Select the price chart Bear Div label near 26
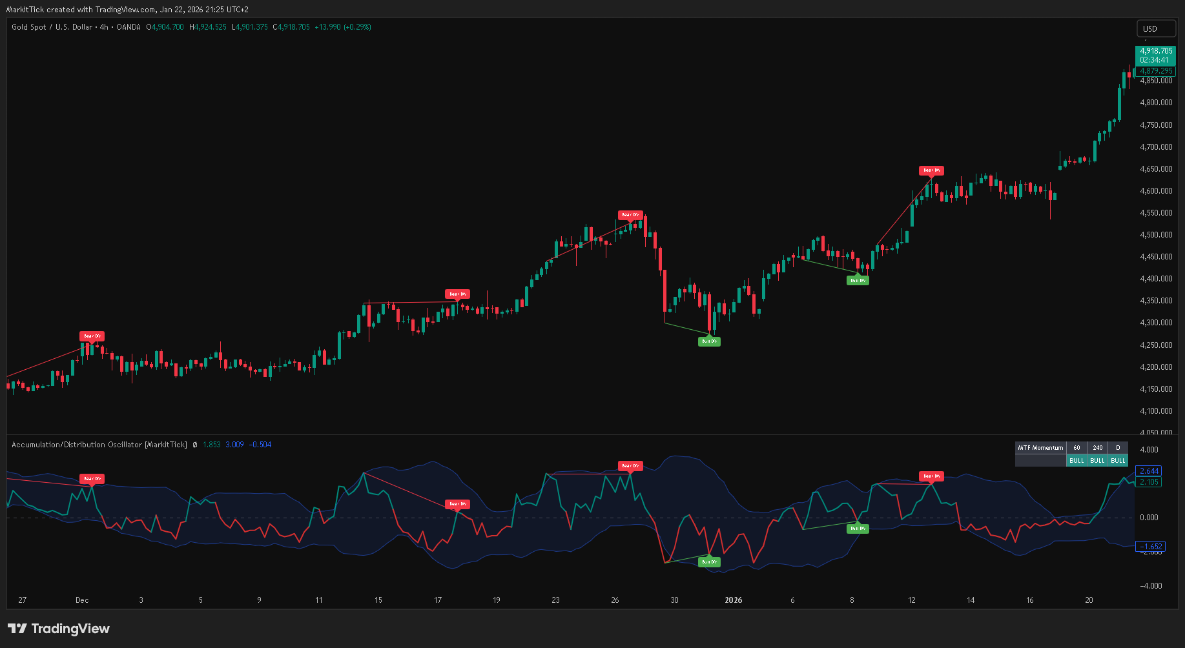This screenshot has width=1185, height=648. point(630,215)
